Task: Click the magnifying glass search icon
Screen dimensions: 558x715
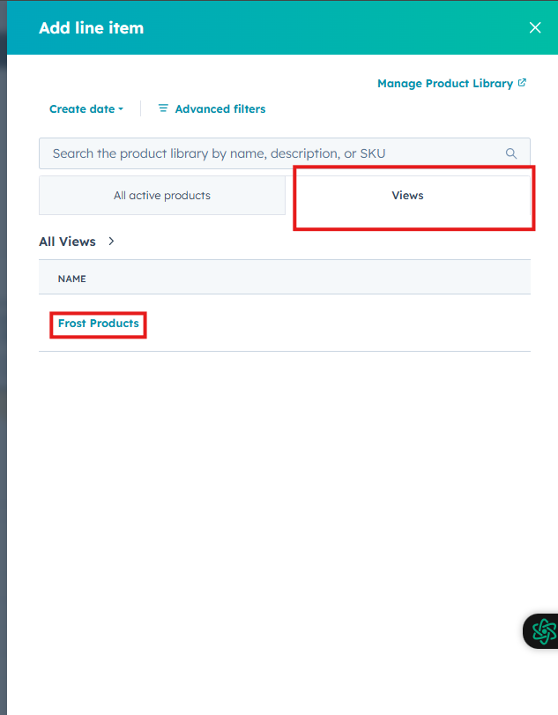Action: click(x=511, y=153)
